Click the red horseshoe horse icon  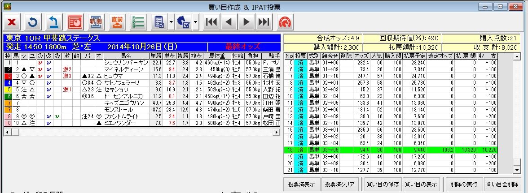pos(285,22)
